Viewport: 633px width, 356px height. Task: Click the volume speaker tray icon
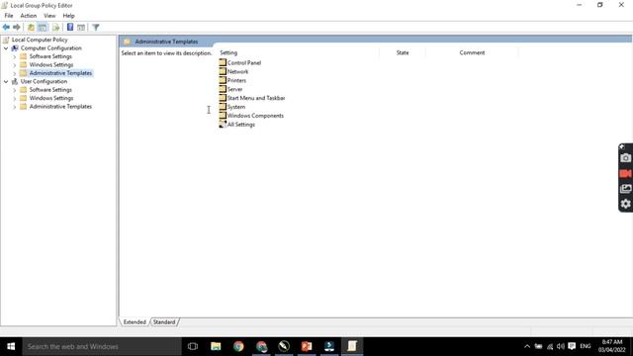pyautogui.click(x=561, y=346)
